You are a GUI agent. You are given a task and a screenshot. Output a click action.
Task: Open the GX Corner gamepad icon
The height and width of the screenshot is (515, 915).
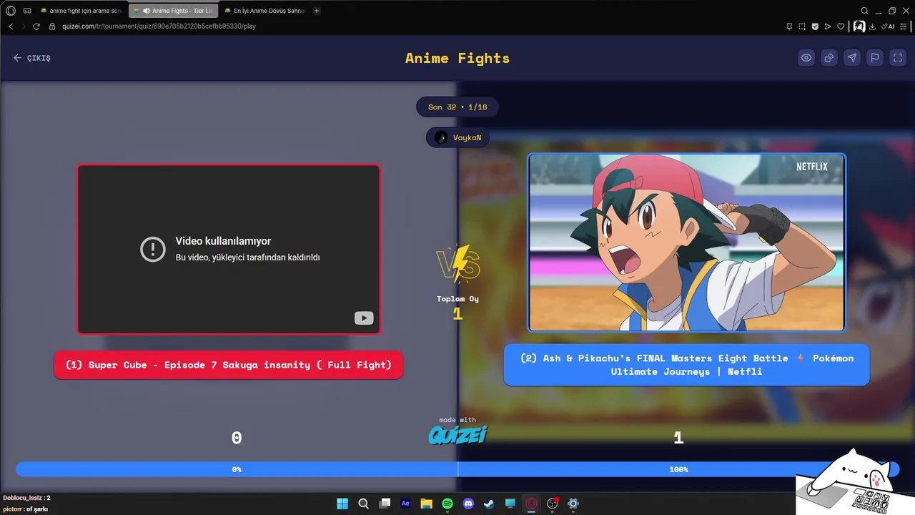[x=27, y=11]
